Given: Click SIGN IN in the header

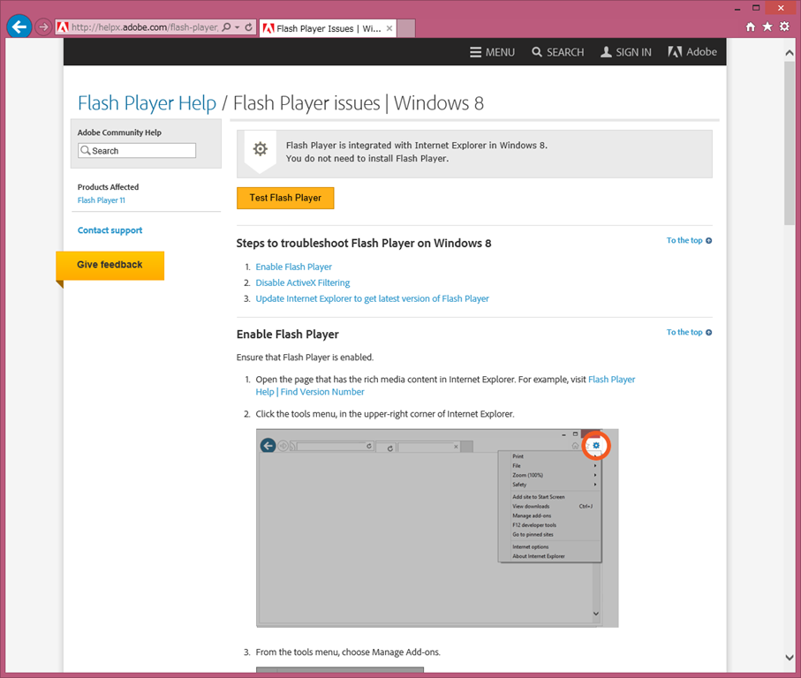Looking at the screenshot, I should click(x=626, y=52).
